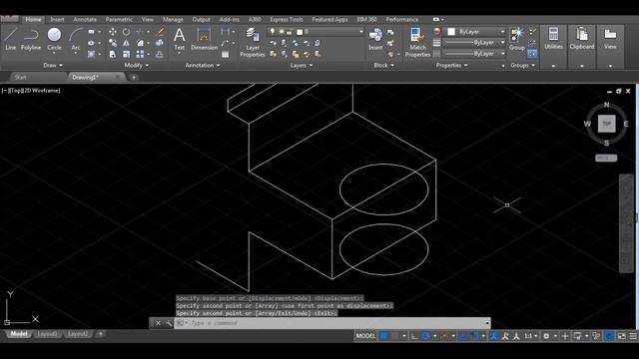The image size is (639, 359).
Task: Select the Circle tool
Action: (x=54, y=39)
